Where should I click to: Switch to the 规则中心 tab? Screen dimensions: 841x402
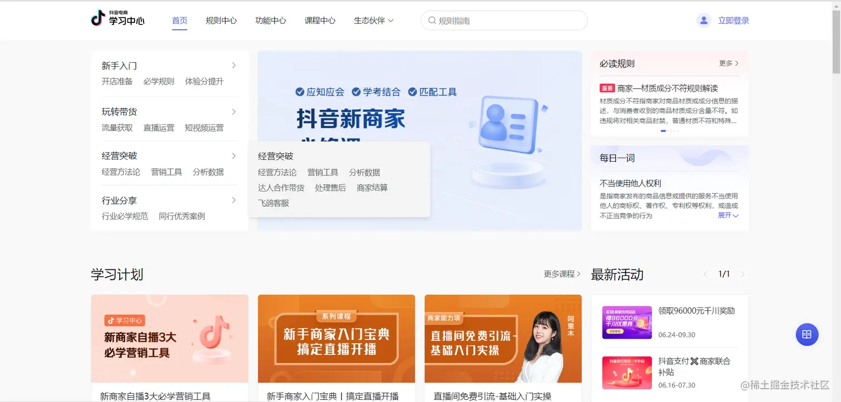tap(221, 20)
